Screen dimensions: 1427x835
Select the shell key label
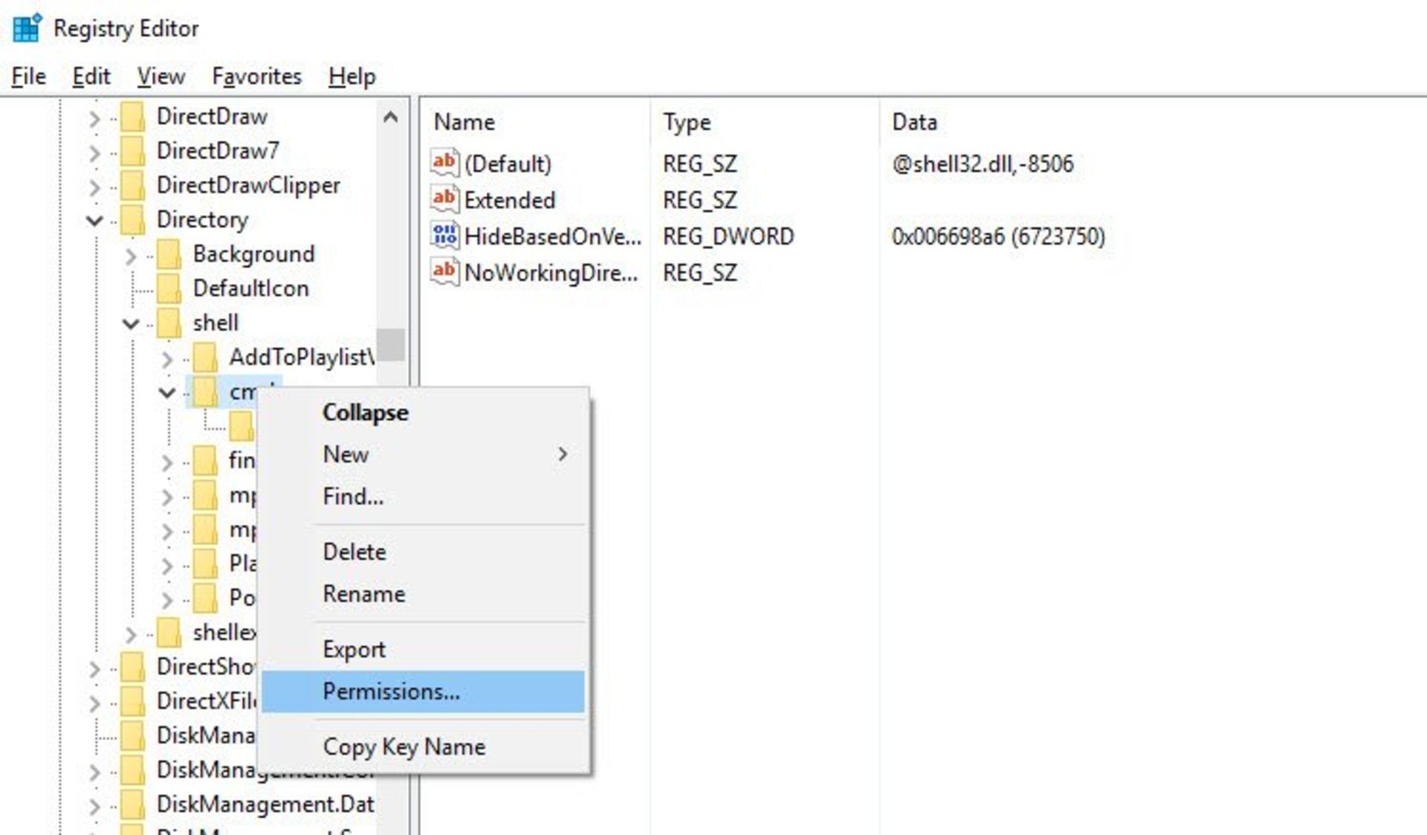click(x=216, y=323)
